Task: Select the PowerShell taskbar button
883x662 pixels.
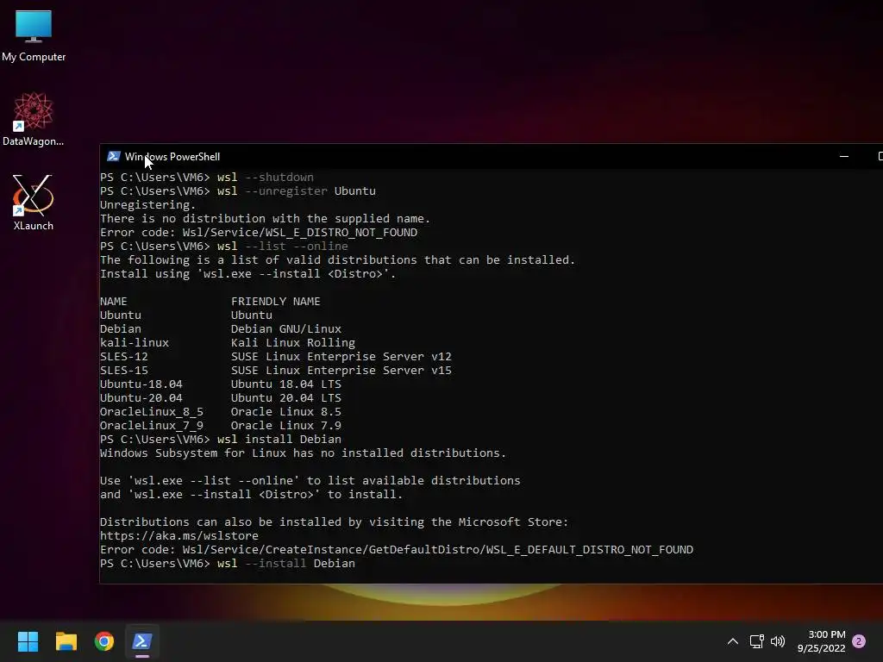Action: tap(142, 641)
